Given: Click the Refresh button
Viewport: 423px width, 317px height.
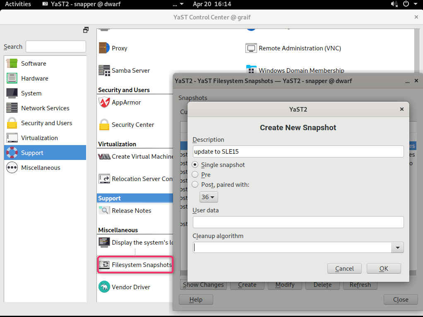Looking at the screenshot, I should (360, 285).
